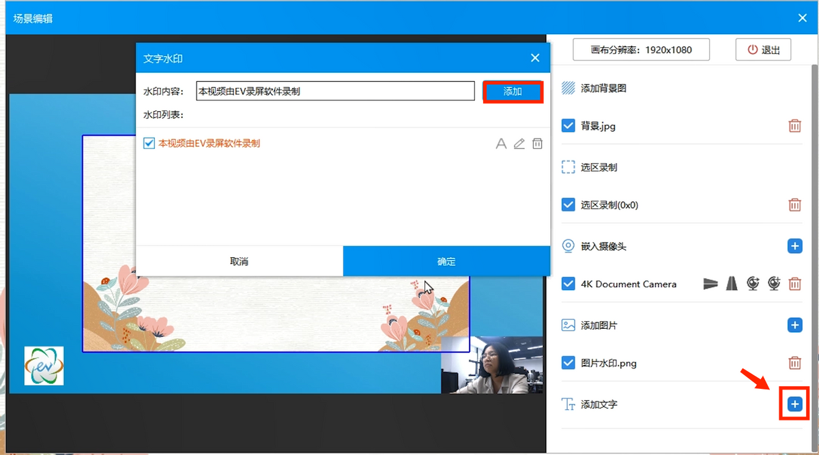
Task: Select the EV logo watermark on canvas
Action: coord(44,366)
